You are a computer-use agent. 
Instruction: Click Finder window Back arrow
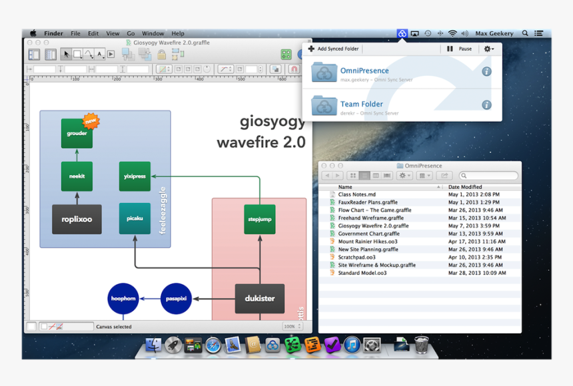[x=327, y=176]
